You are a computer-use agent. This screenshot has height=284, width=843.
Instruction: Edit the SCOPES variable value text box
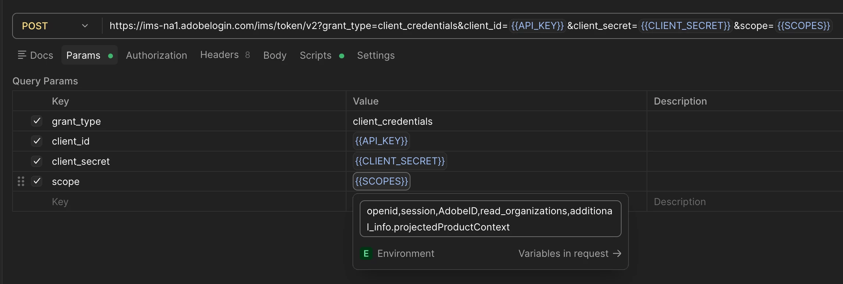(490, 219)
